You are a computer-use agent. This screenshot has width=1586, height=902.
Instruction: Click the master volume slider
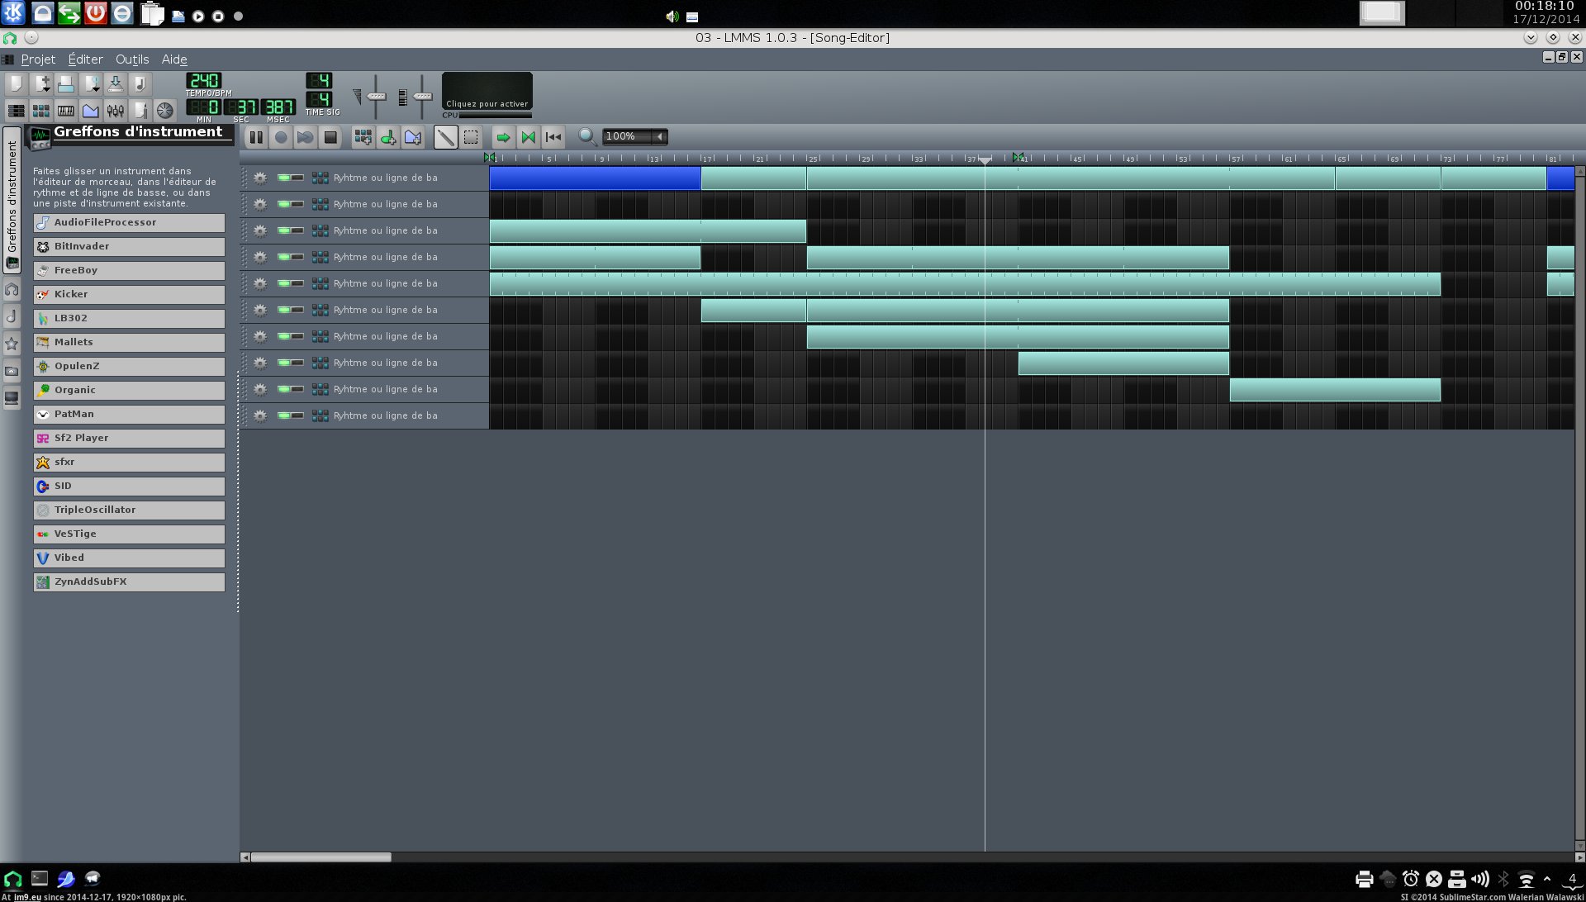tap(376, 97)
